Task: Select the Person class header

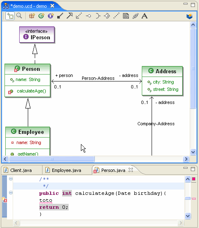Action: click(x=27, y=69)
